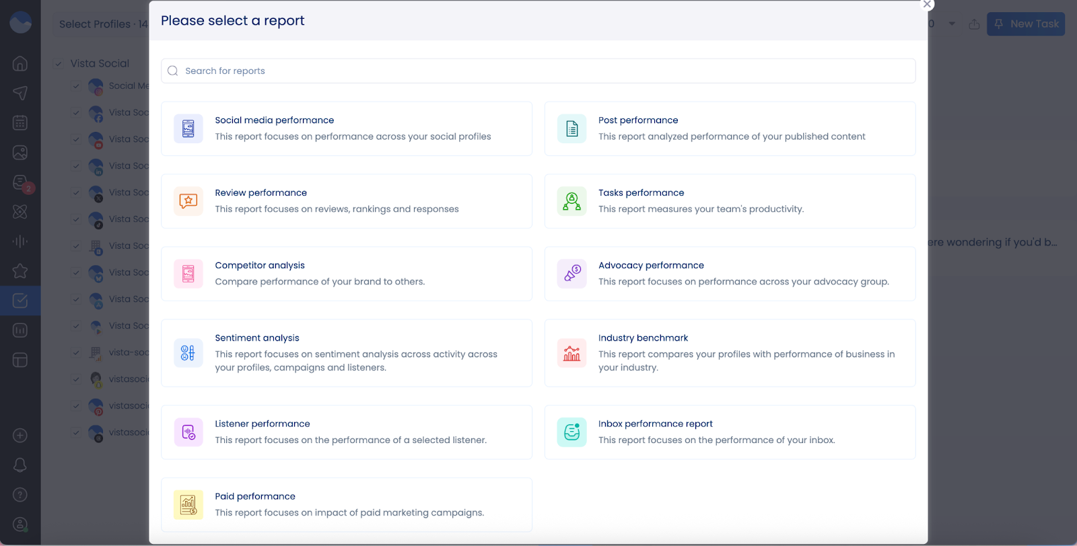The image size is (1077, 546).
Task: Open the Notifications bell icon
Action: pyautogui.click(x=20, y=465)
